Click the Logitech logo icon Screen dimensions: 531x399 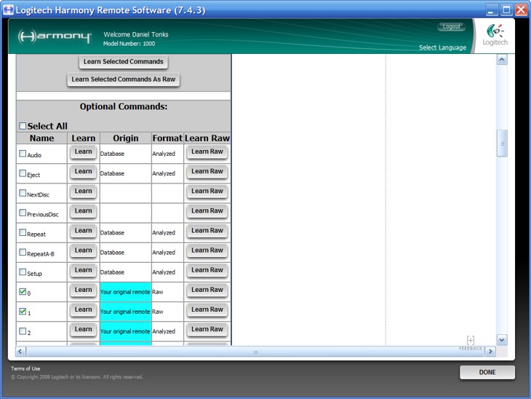tap(495, 35)
